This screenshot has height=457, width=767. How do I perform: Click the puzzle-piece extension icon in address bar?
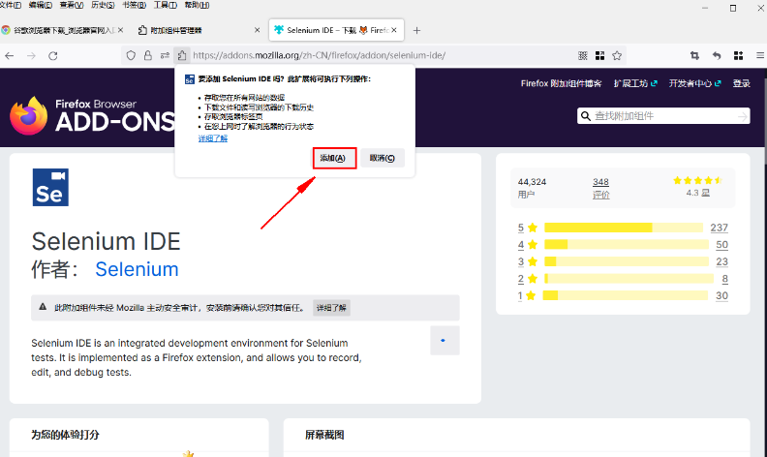[182, 55]
